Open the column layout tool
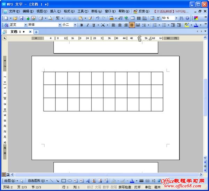The image size is (209, 191). click(x=139, y=18)
